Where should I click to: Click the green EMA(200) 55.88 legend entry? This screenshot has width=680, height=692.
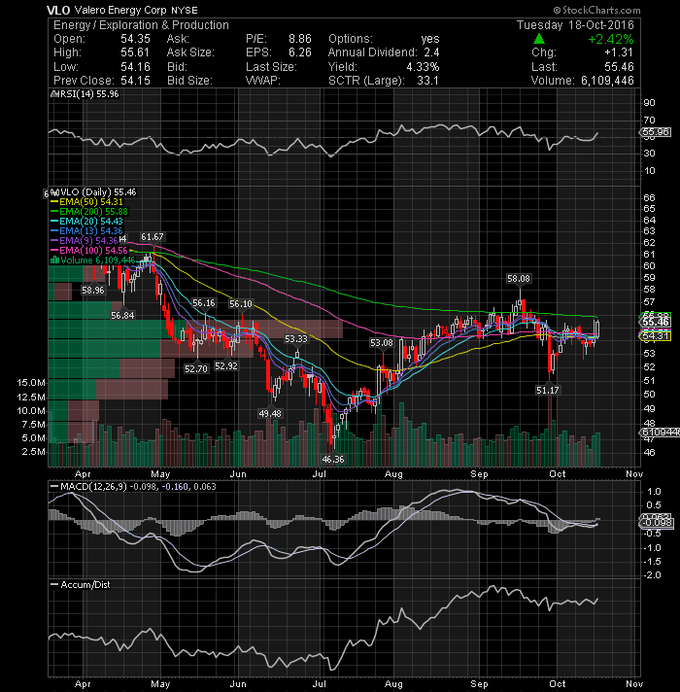pos(89,212)
